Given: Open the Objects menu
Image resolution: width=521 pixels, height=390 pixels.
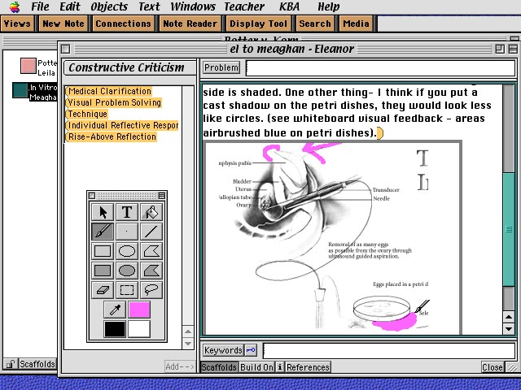Looking at the screenshot, I should [x=109, y=6].
